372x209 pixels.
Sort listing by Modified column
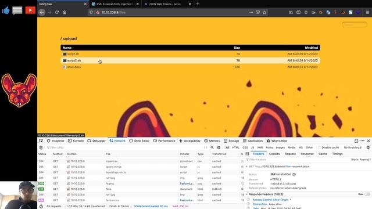coord(312,48)
